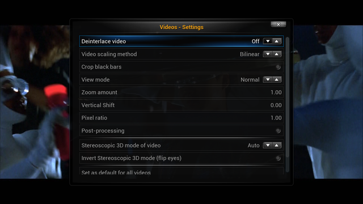This screenshot has height=204, width=363.
Task: Click down arrow for View mode
Action: click(x=268, y=79)
